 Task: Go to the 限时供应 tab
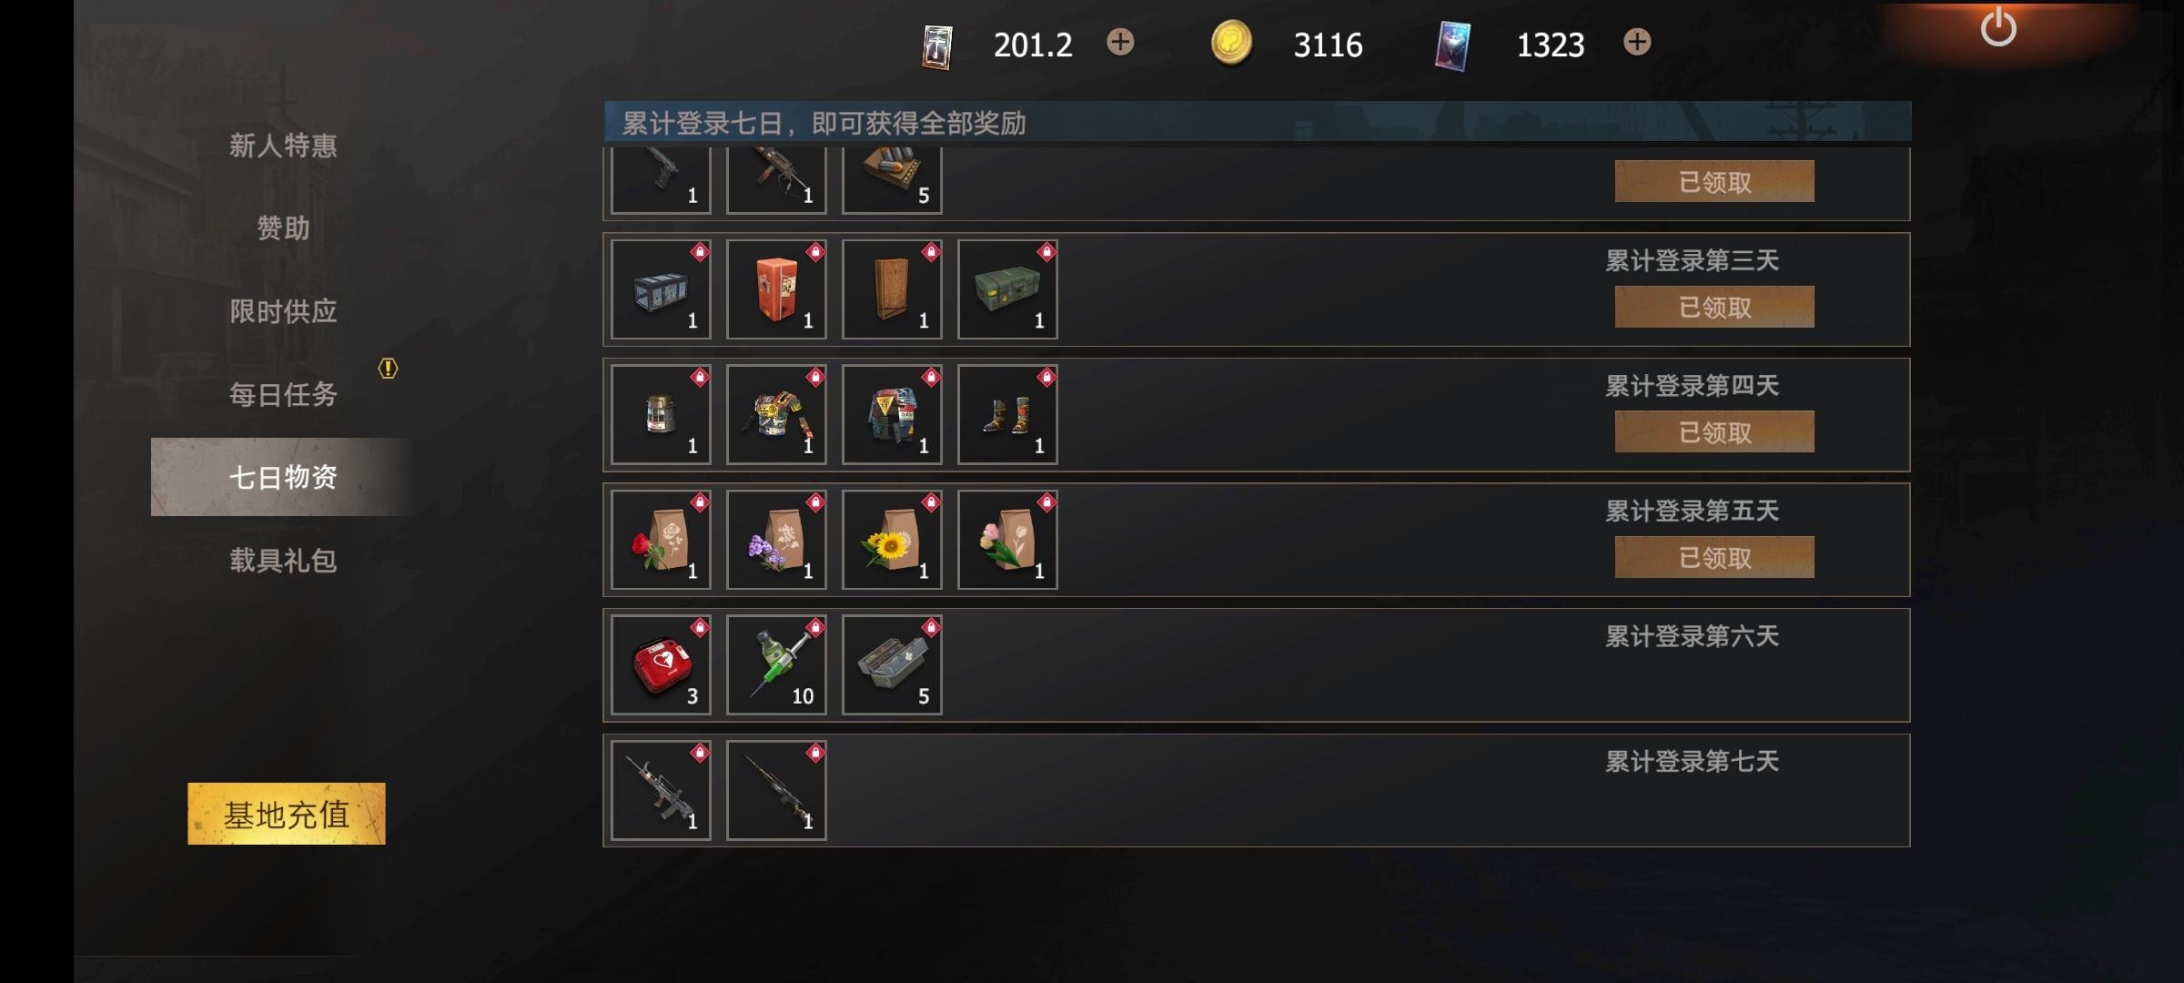pyautogui.click(x=283, y=311)
